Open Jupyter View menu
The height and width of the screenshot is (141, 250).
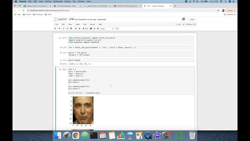(70, 24)
